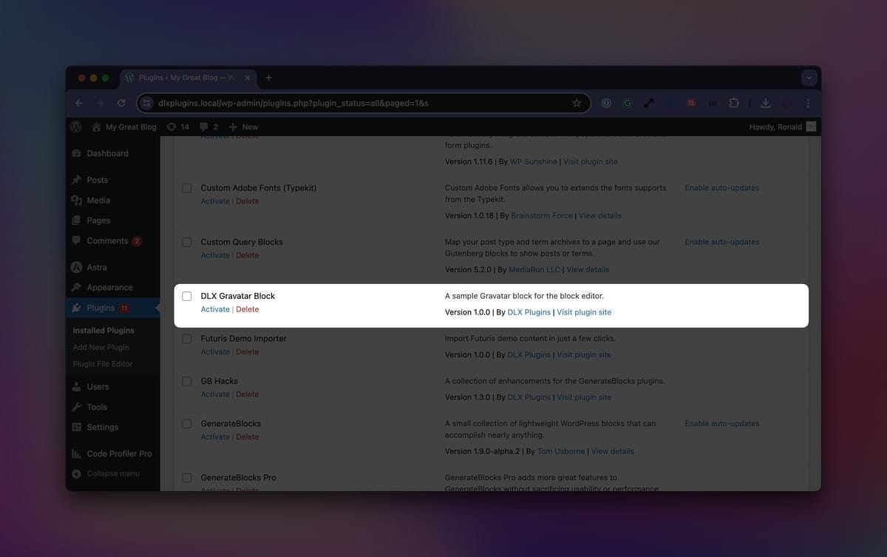Go to Add New Plugin submenu
This screenshot has height=557, width=887.
[x=101, y=347]
